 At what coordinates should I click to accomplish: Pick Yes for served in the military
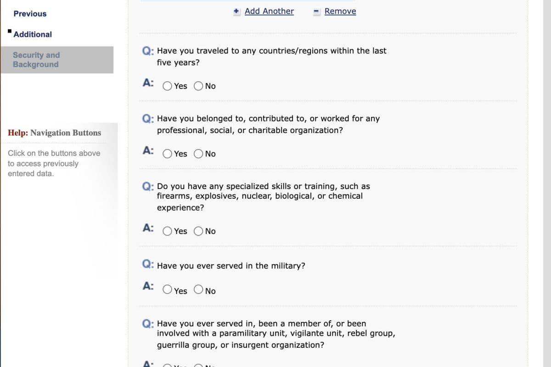click(x=168, y=289)
